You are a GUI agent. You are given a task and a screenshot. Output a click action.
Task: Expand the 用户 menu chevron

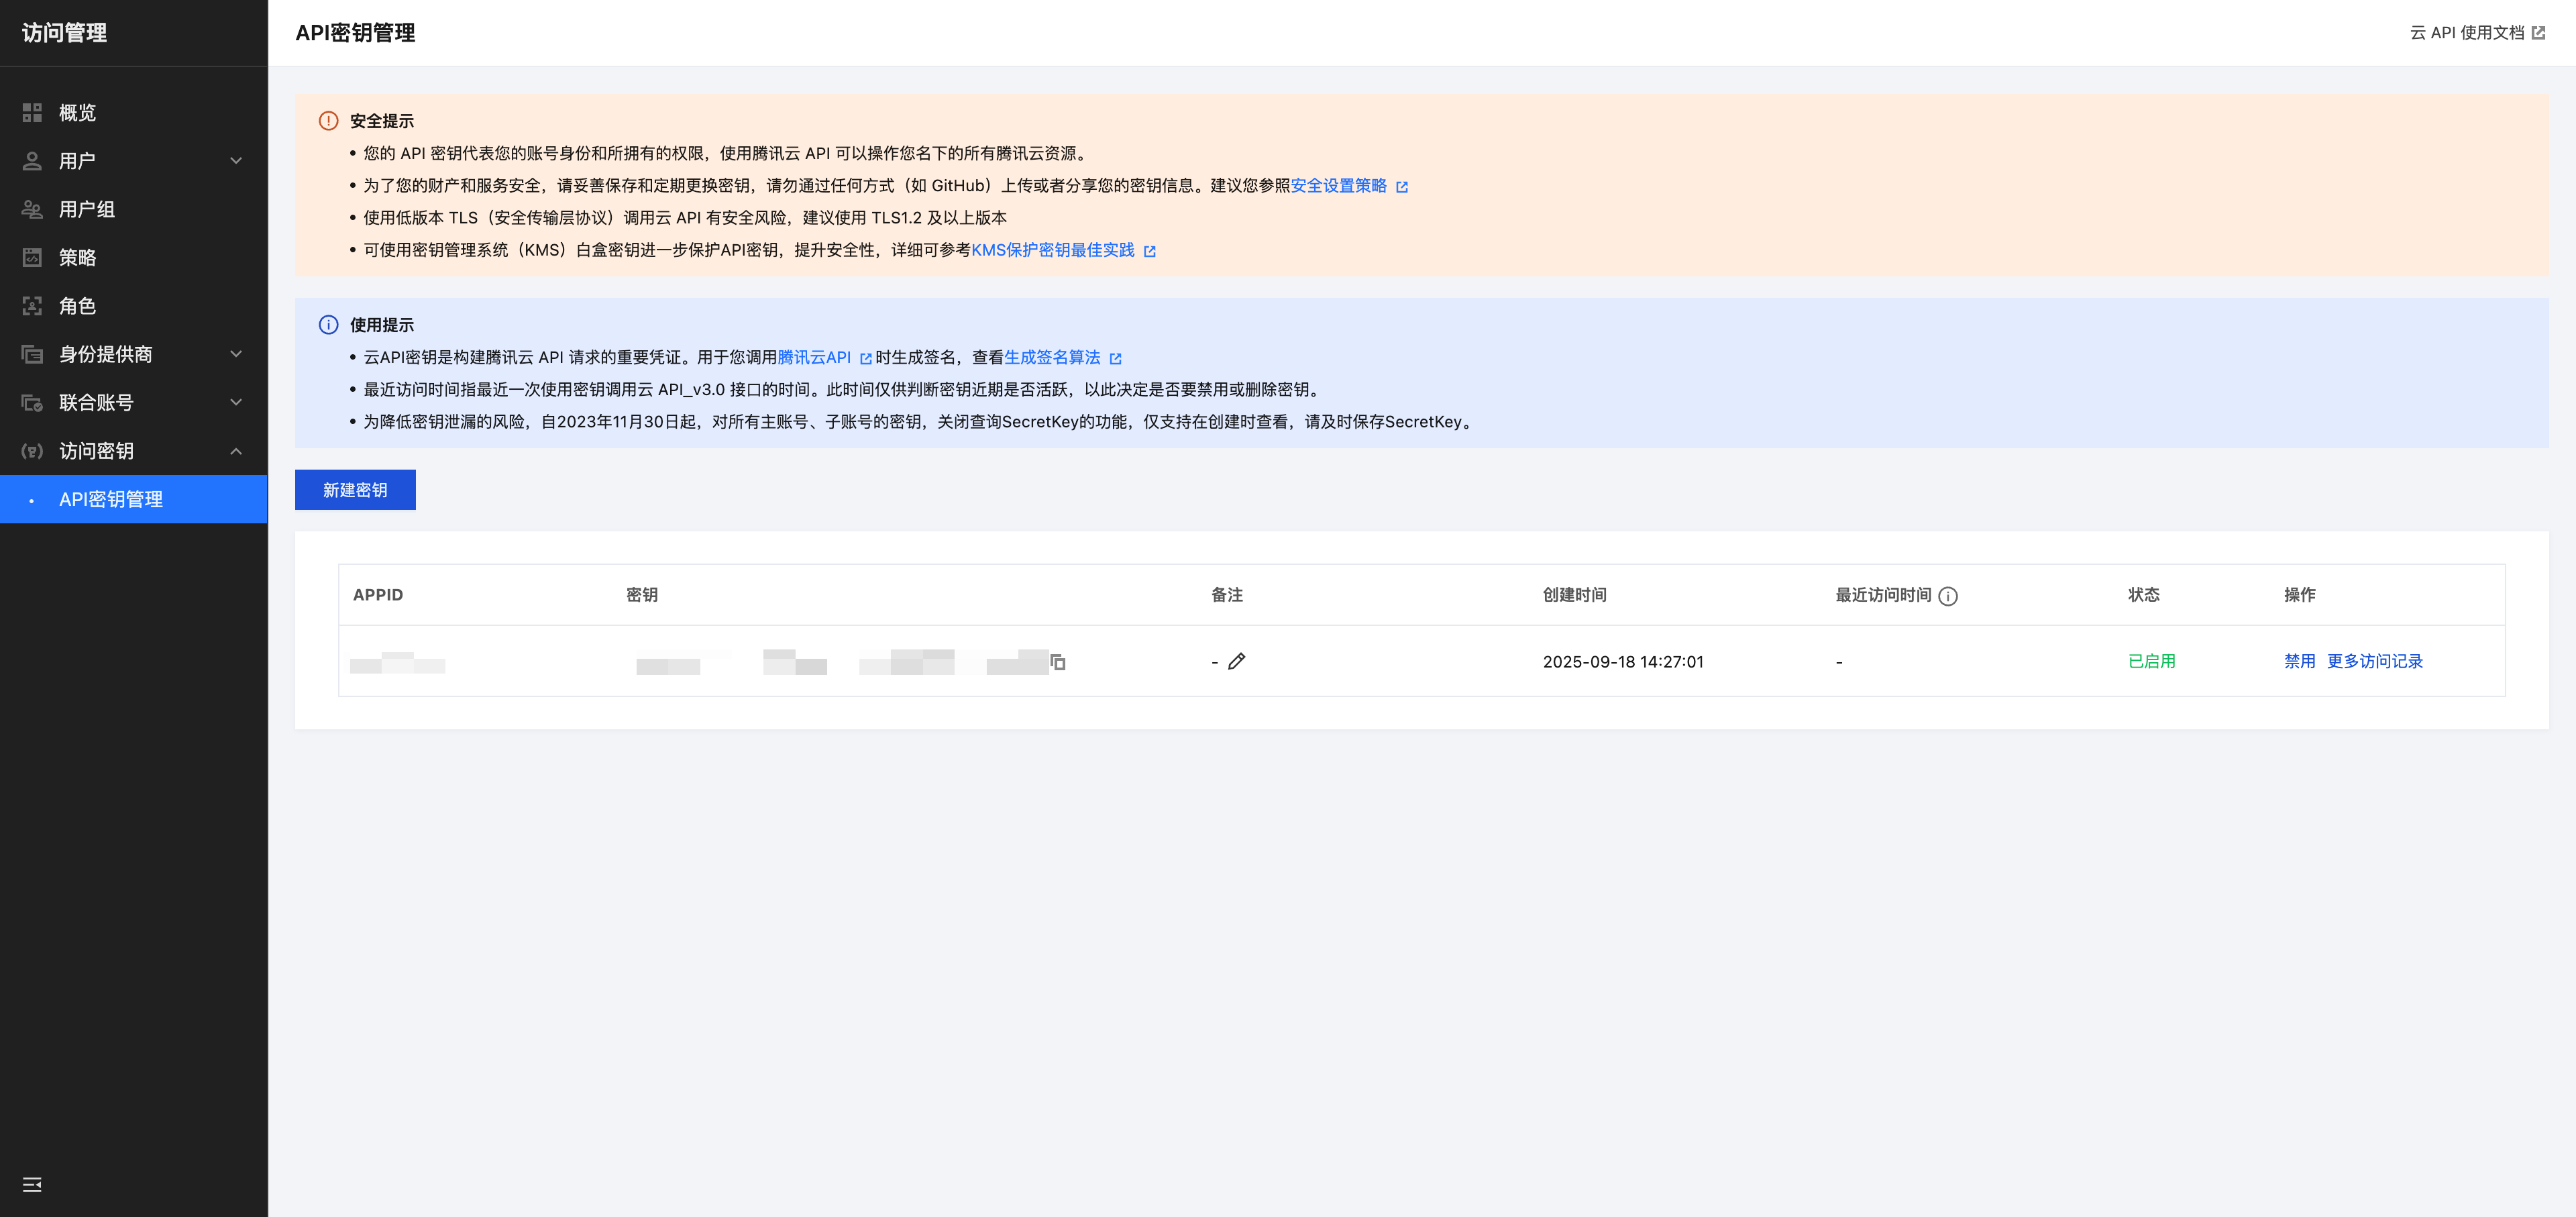coord(236,161)
